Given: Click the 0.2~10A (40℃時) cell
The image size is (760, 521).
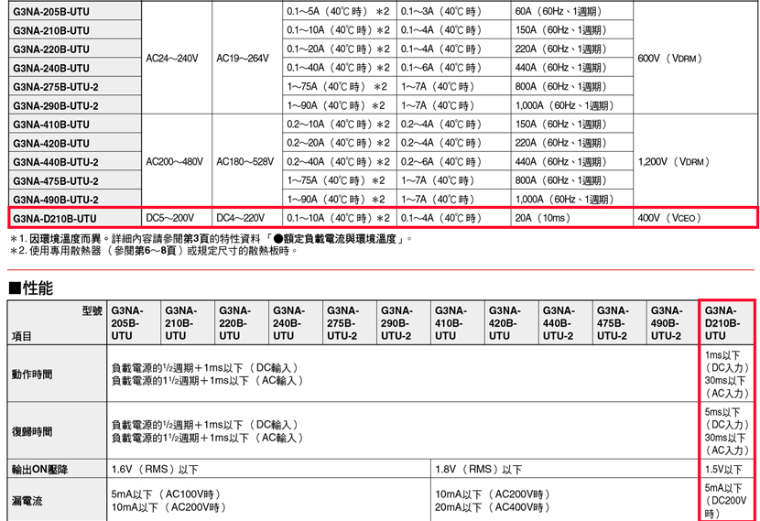Looking at the screenshot, I should pyautogui.click(x=338, y=125).
